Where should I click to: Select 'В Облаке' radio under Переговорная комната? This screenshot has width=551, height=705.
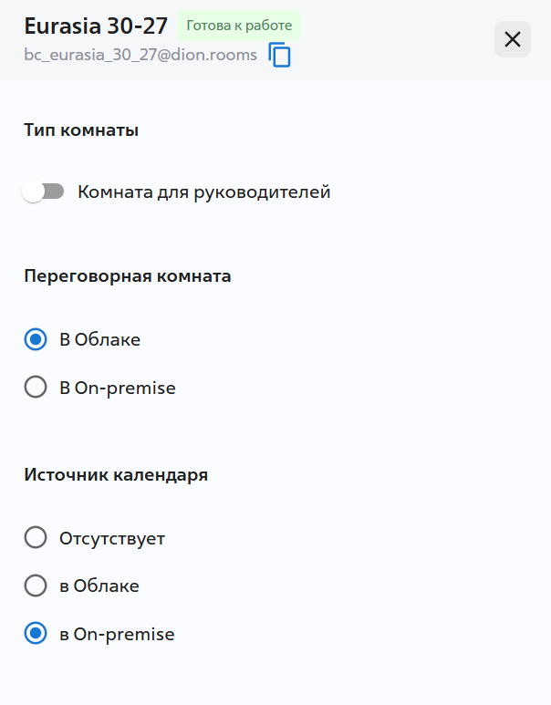(x=36, y=339)
